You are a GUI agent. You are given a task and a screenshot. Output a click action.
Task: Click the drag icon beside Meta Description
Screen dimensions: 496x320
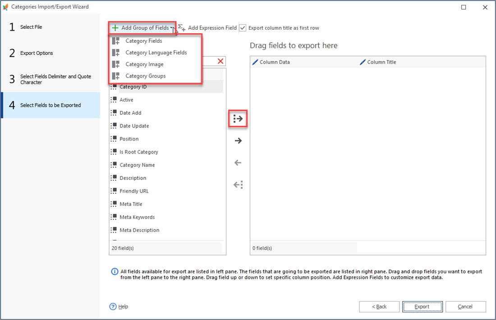tap(114, 230)
